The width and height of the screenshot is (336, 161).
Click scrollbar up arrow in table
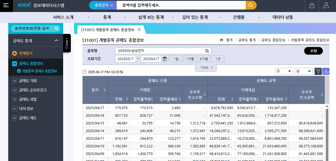(x=327, y=106)
